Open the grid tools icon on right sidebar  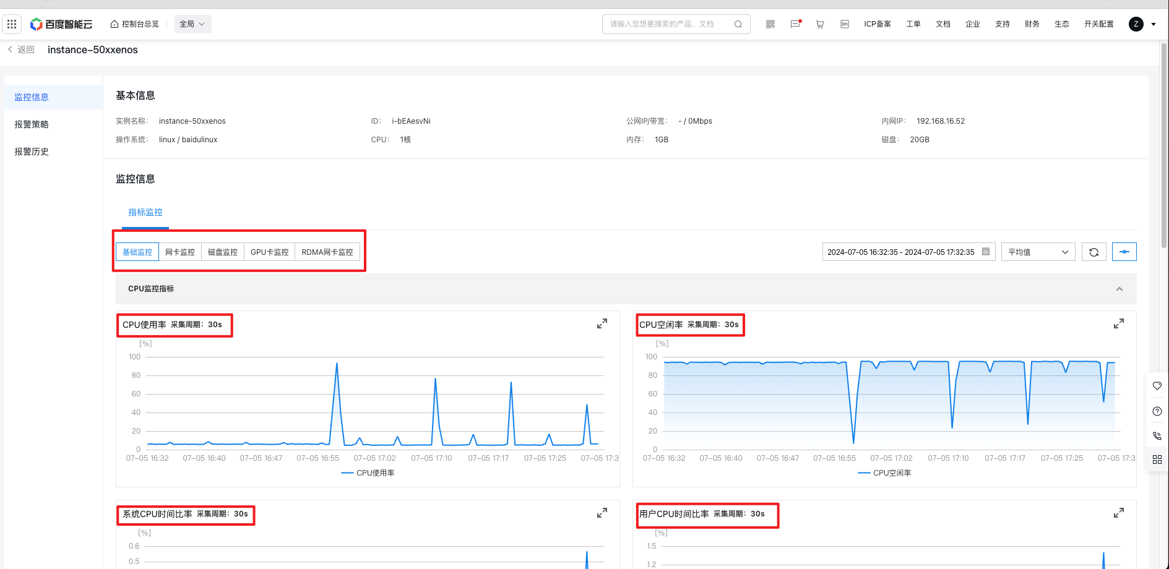click(1157, 460)
